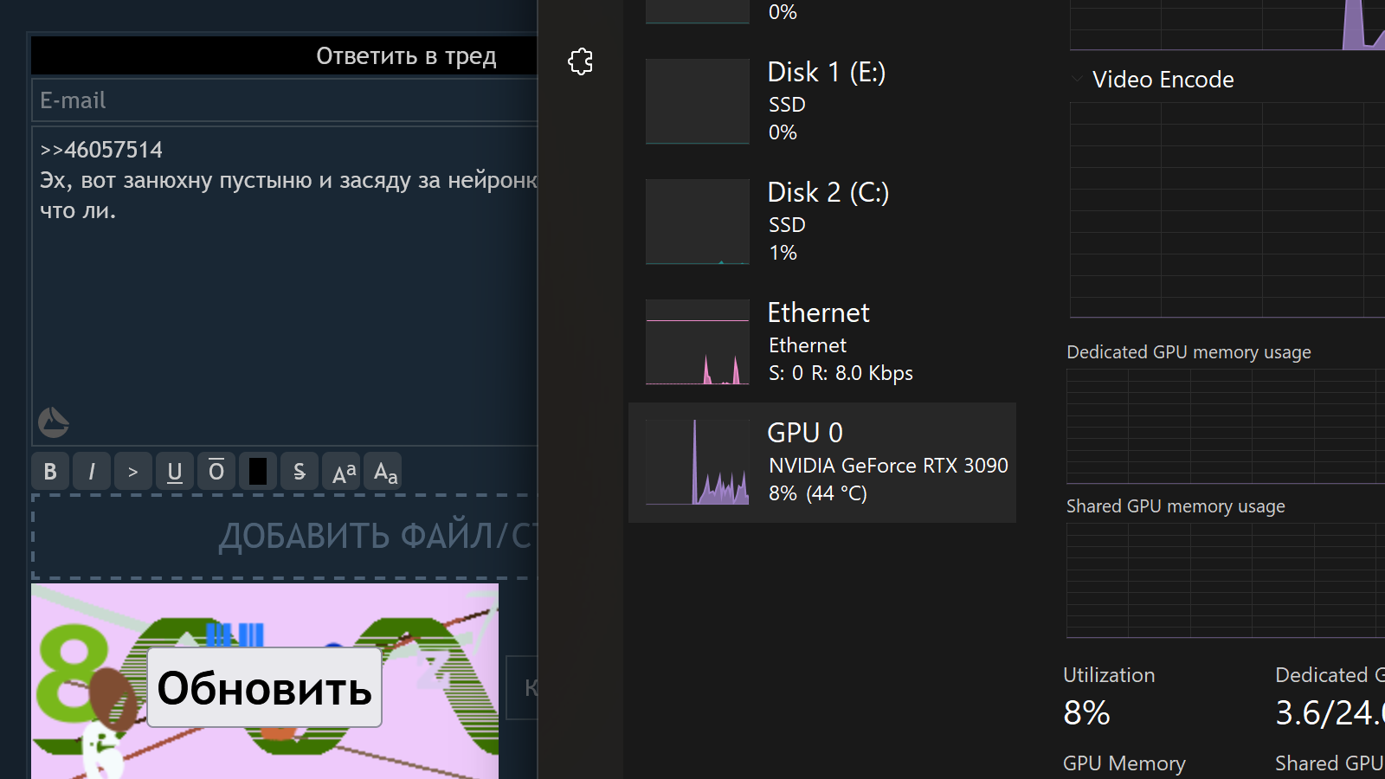Click the Обновить captcha refresh button
Viewport: 1385px width, 779px height.
tap(264, 688)
